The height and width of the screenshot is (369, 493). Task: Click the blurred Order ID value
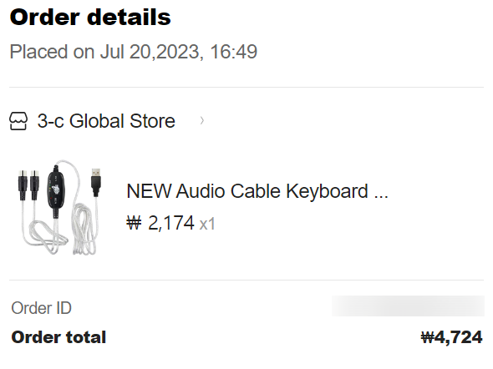[x=408, y=306]
